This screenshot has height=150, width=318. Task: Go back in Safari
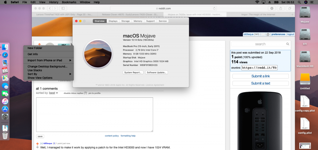[50, 8]
